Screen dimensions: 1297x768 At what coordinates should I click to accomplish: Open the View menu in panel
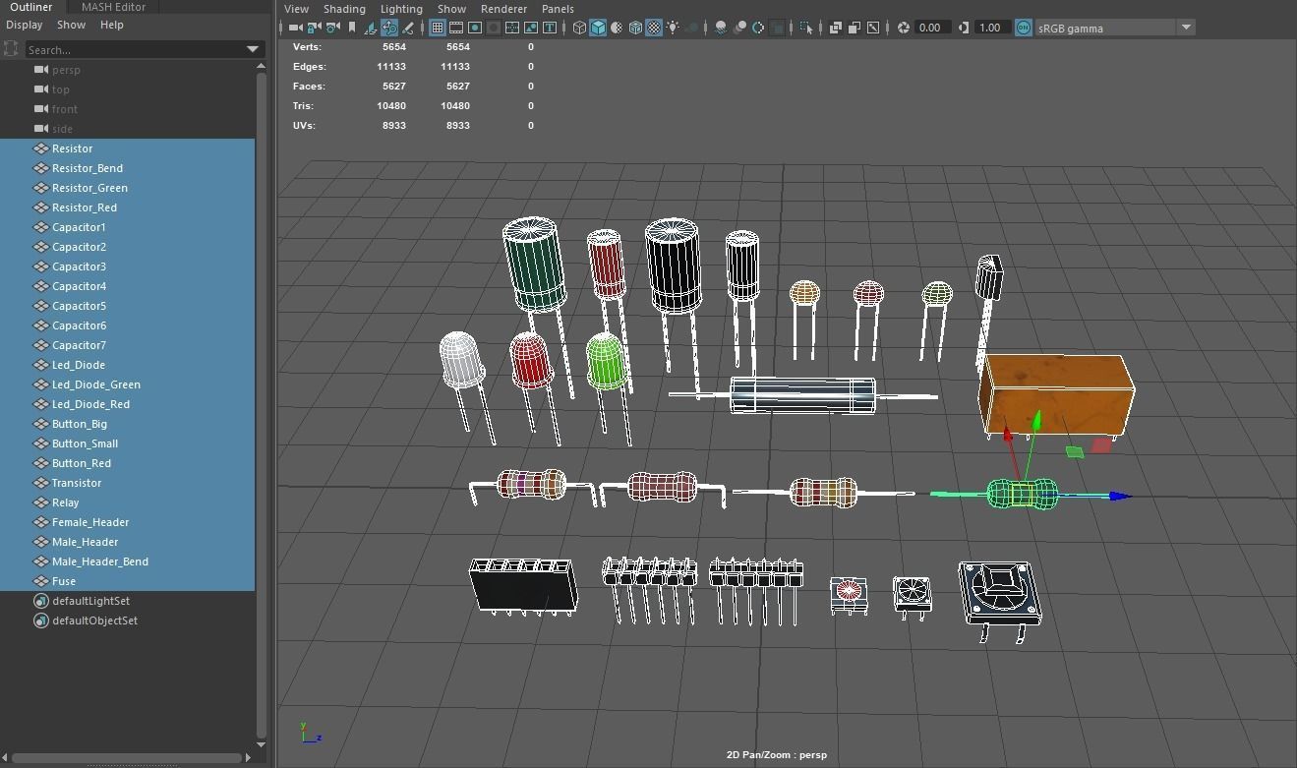click(x=296, y=9)
